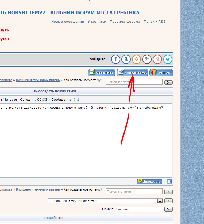This screenshot has width=204, height=224.
Task: Create a topic with Новая тема button
Action: click(132, 73)
